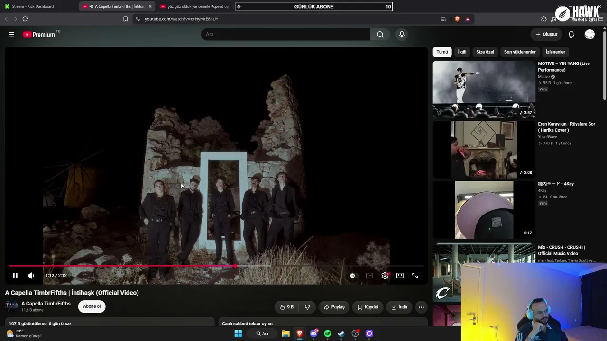Pause the video with the pause button
The width and height of the screenshot is (607, 341).
(x=15, y=276)
